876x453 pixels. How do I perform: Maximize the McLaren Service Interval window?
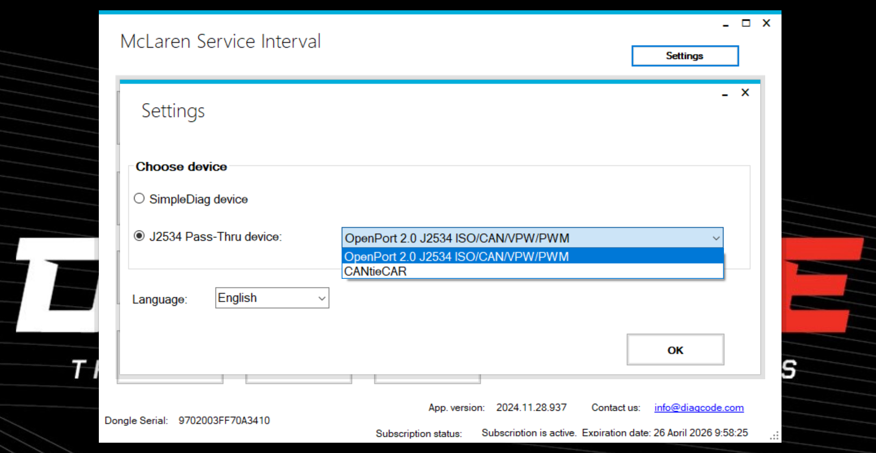pos(746,23)
